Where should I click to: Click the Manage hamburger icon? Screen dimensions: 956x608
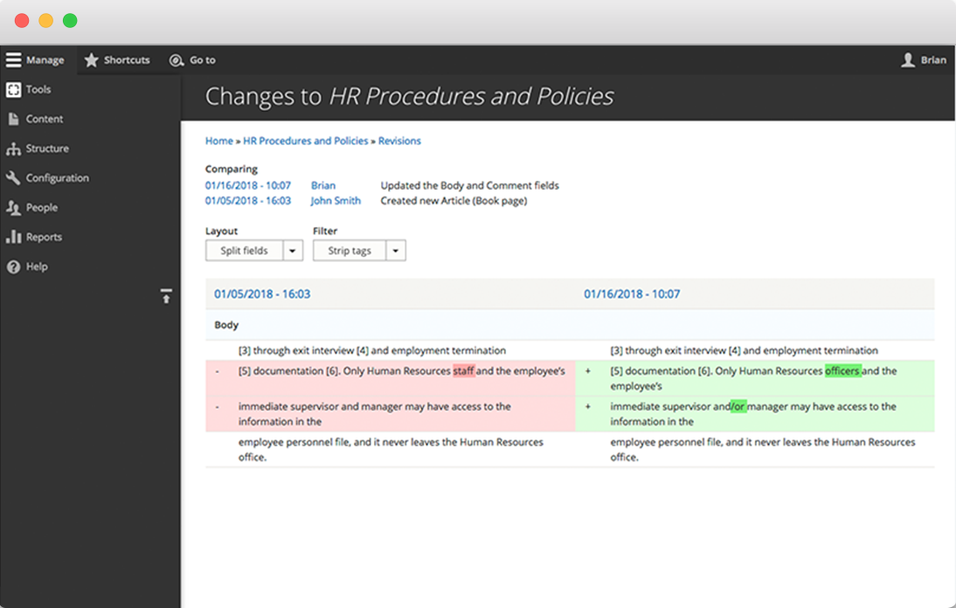[13, 59]
